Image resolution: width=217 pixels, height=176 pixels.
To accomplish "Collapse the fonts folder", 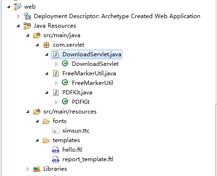I will 37,121.
